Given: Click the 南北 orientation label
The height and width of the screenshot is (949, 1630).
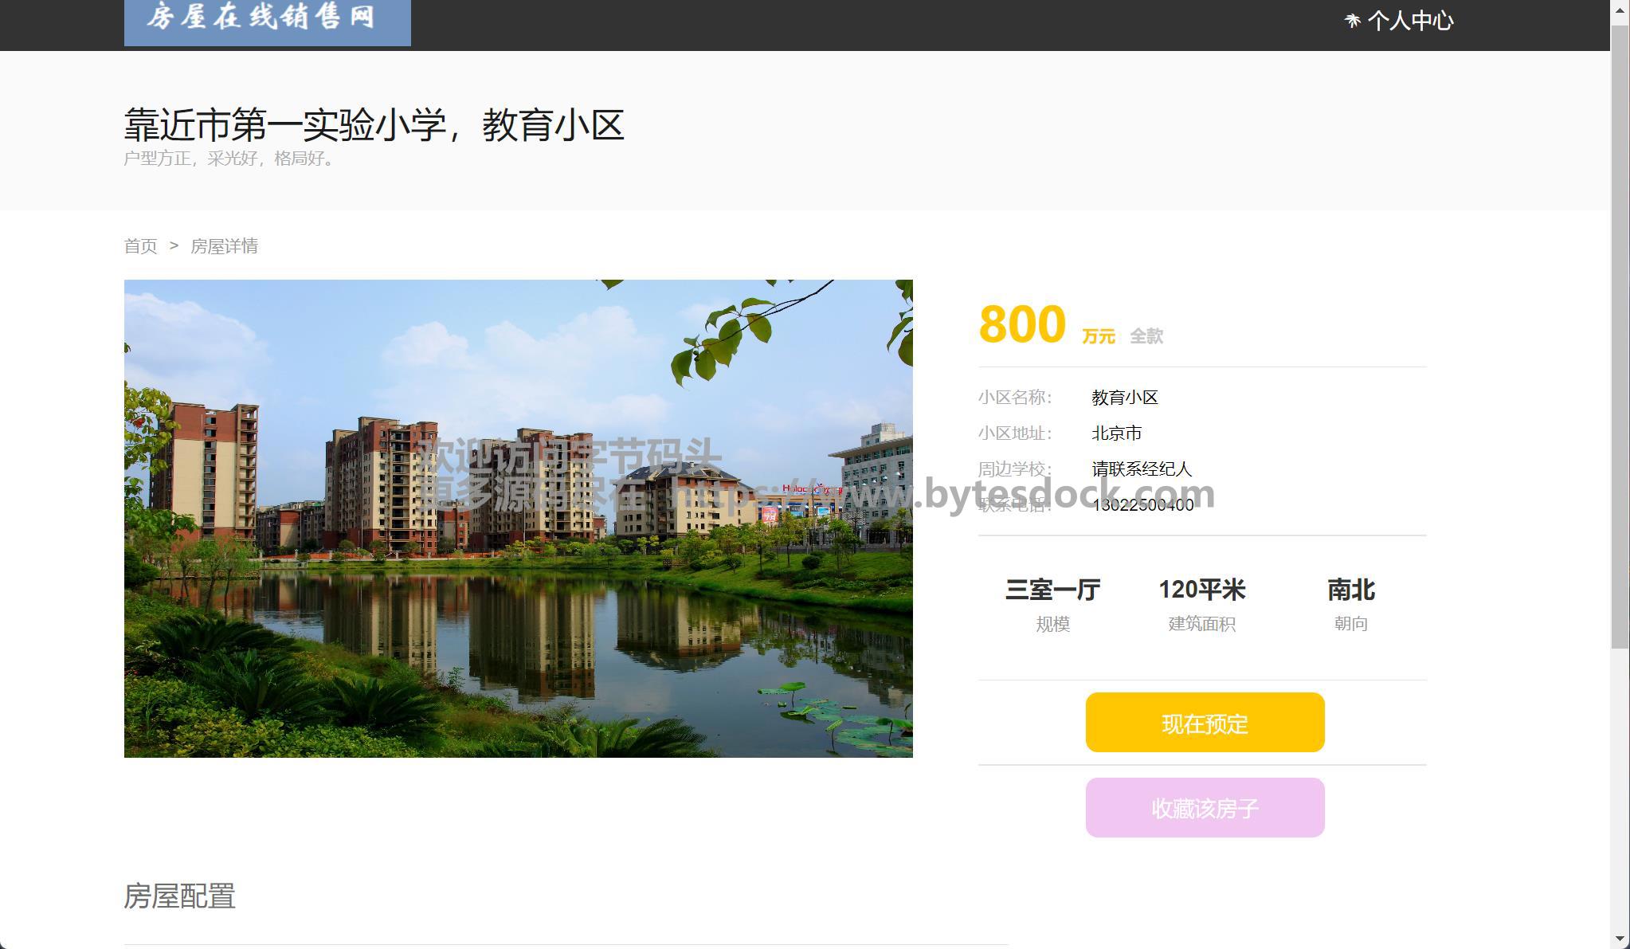Looking at the screenshot, I should tap(1350, 590).
